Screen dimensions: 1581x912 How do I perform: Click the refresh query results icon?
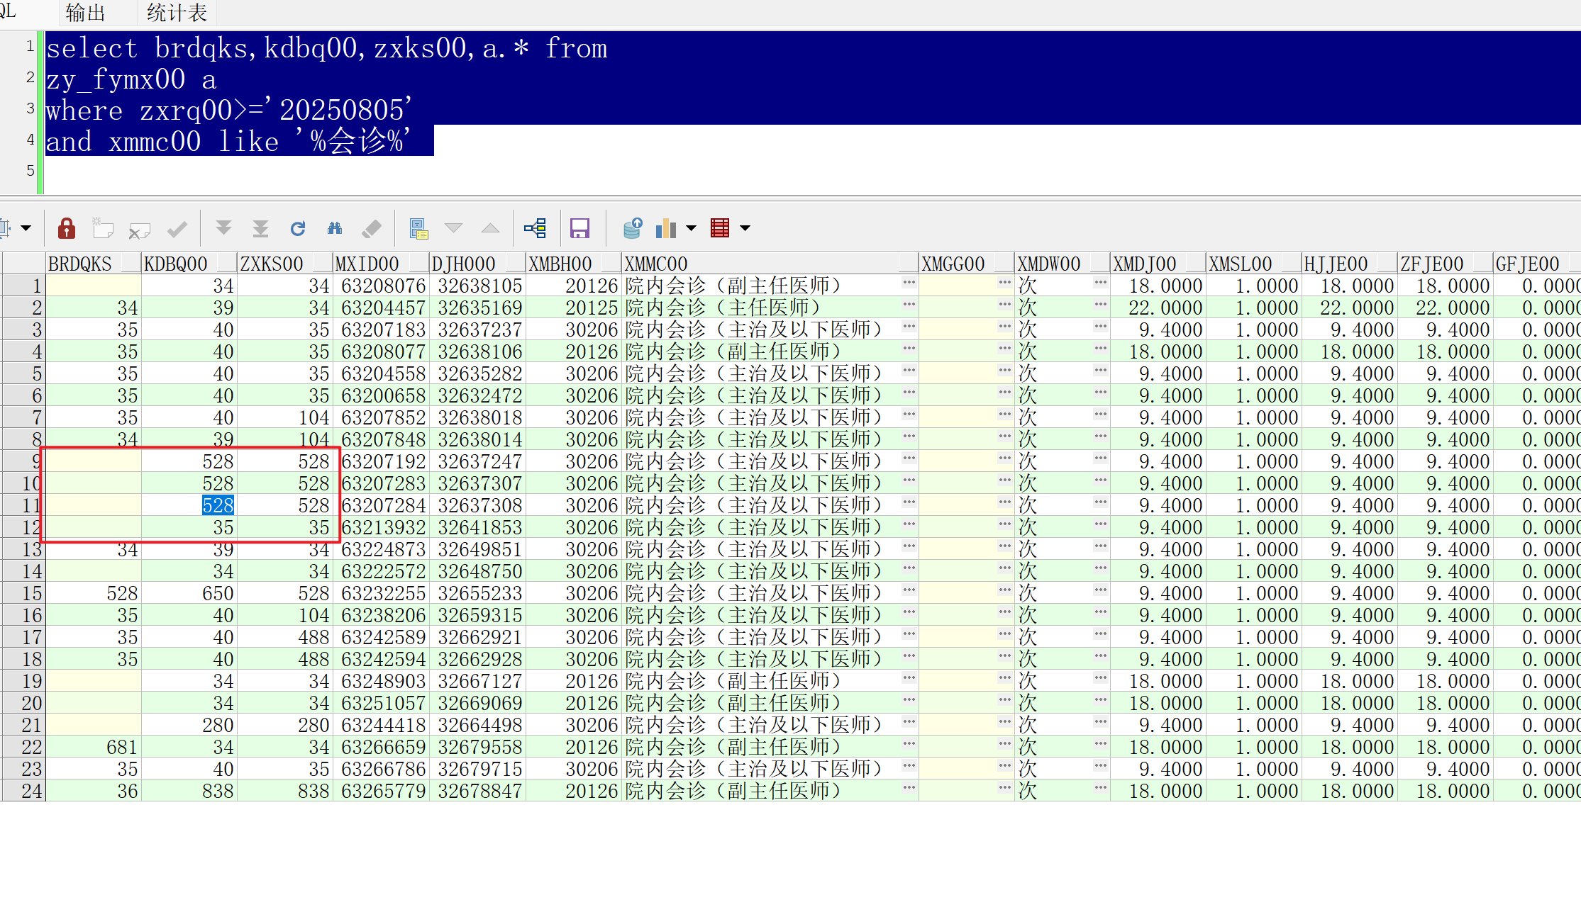click(x=298, y=228)
